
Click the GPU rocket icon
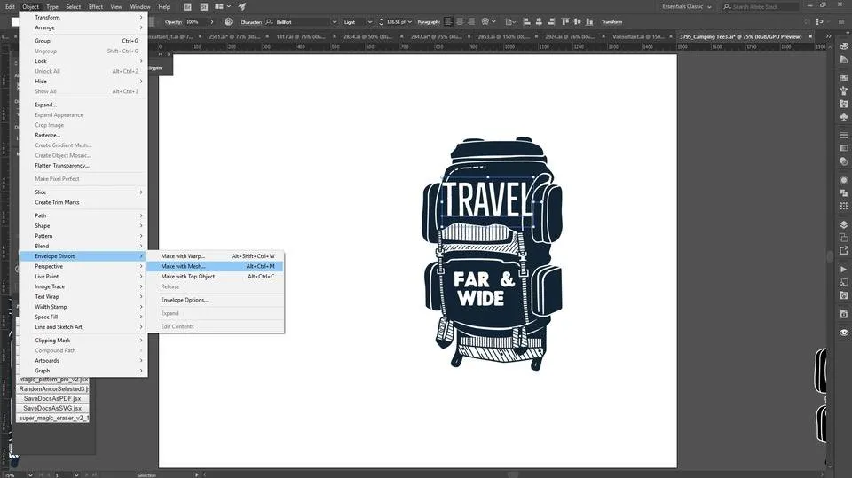click(242, 6)
